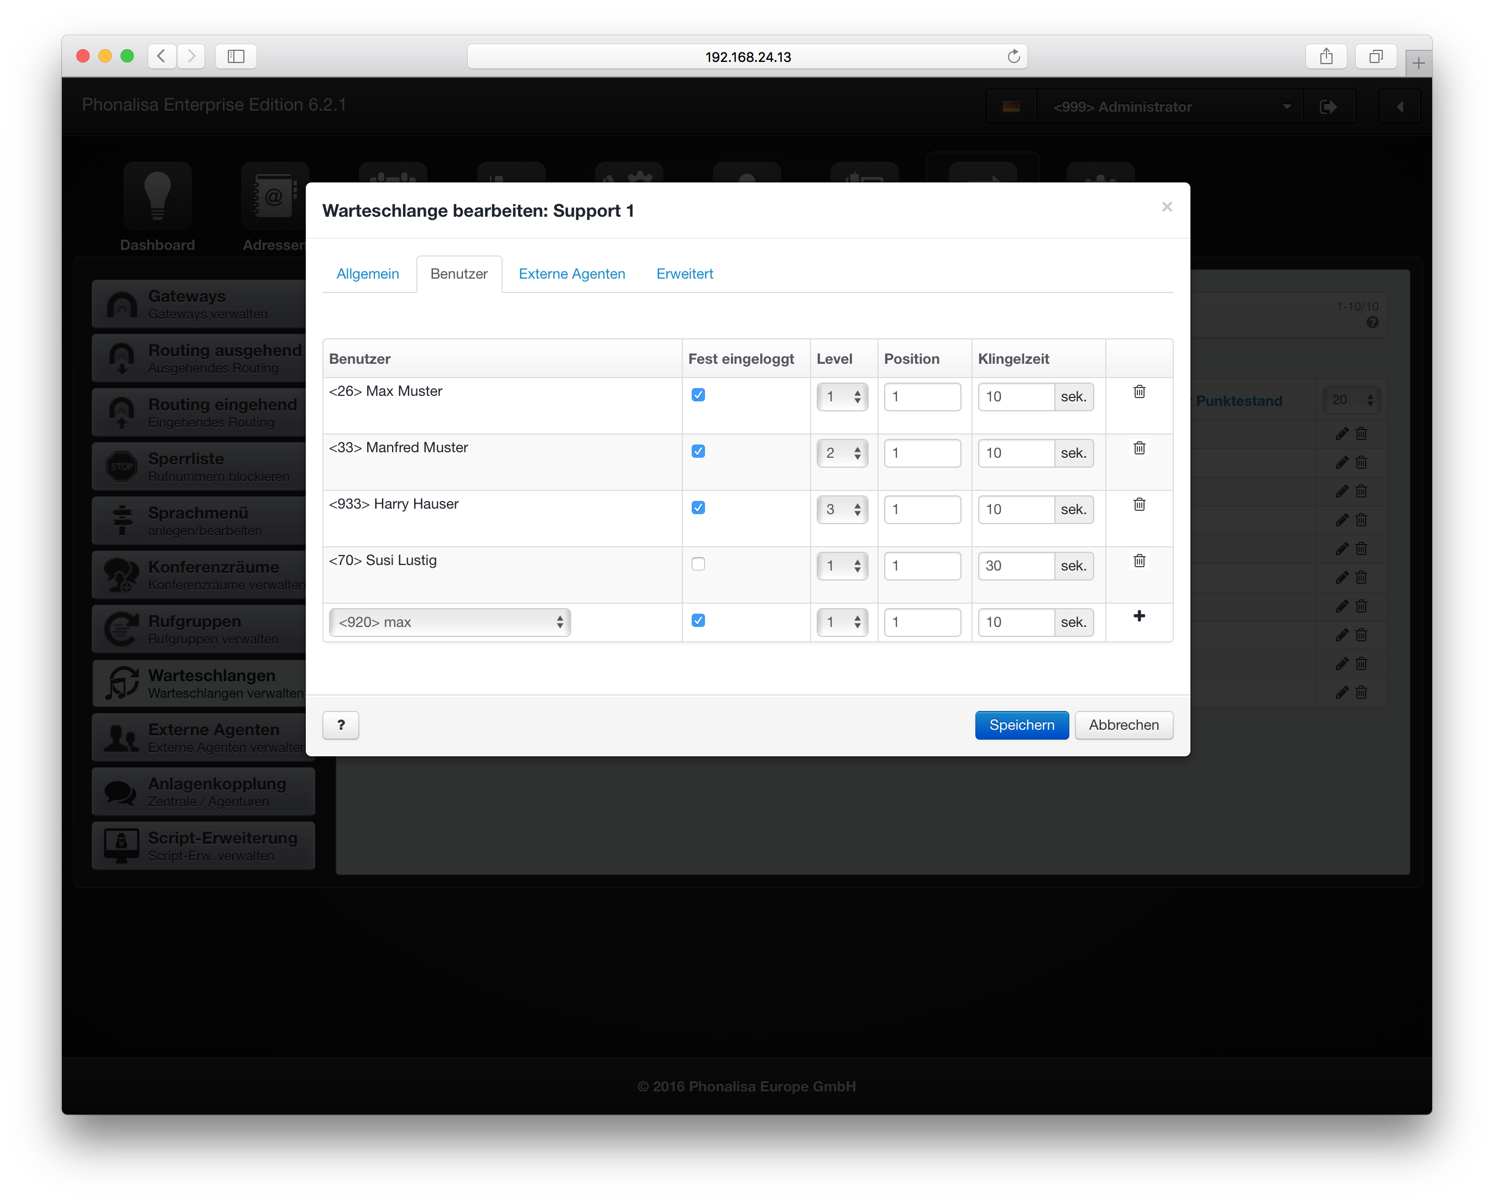Remove Susi Lustig using trash icon

click(x=1139, y=560)
